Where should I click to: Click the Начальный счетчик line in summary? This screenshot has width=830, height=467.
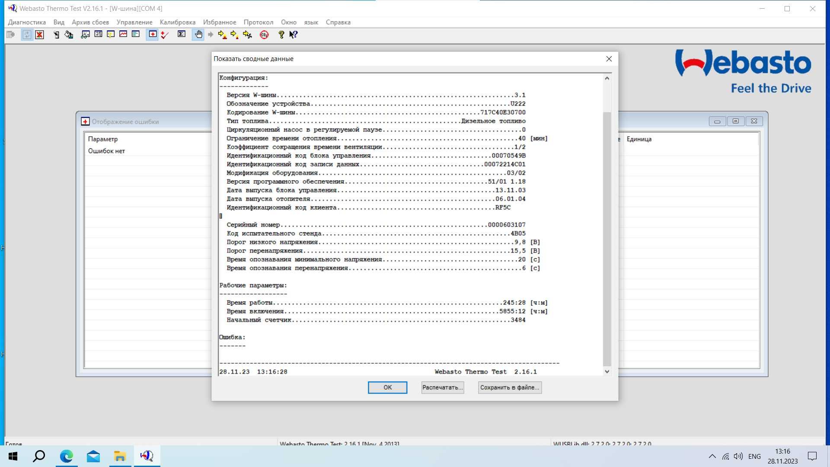click(376, 320)
